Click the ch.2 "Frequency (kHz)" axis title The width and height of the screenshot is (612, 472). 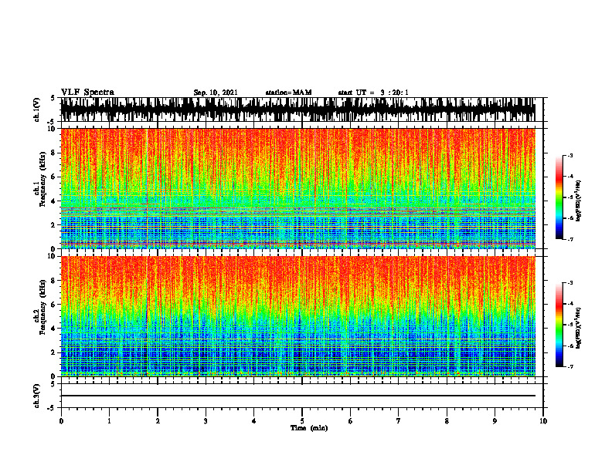pos(42,307)
